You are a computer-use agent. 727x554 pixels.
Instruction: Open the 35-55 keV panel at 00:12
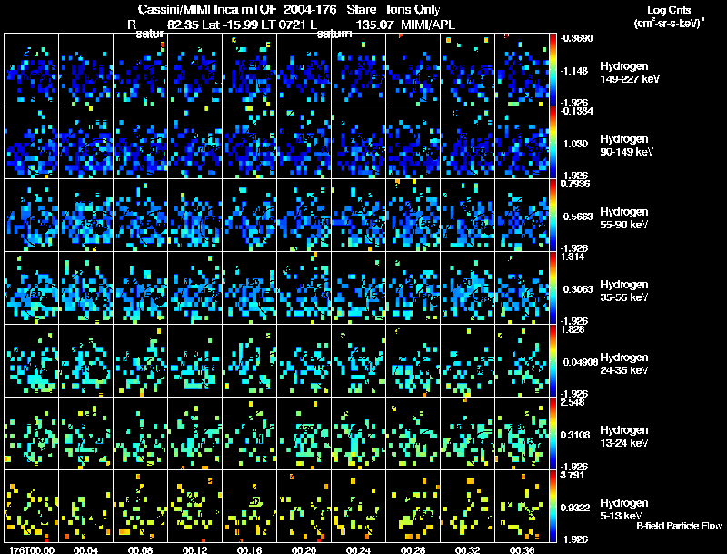pyautogui.click(x=195, y=288)
